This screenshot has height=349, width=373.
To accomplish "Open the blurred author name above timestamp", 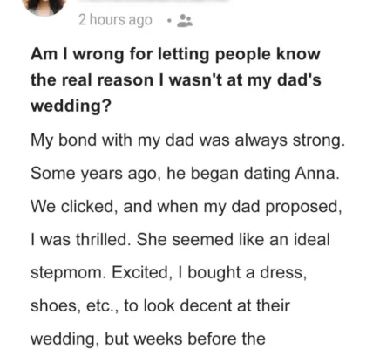I will point(157,2).
